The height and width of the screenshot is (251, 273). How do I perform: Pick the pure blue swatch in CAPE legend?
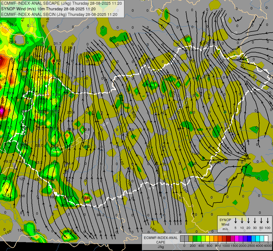pos(249,239)
